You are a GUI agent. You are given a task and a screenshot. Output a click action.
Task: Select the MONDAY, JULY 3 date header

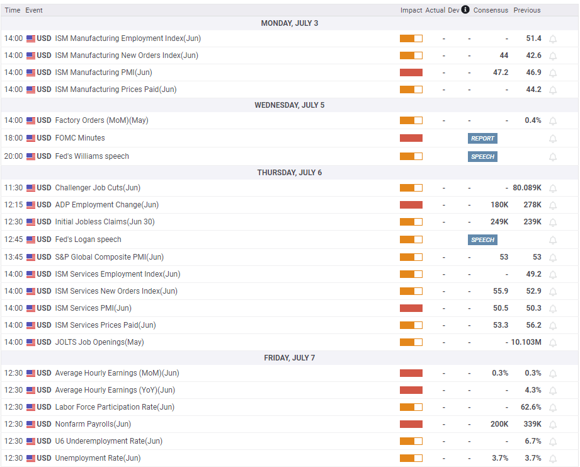pyautogui.click(x=290, y=23)
